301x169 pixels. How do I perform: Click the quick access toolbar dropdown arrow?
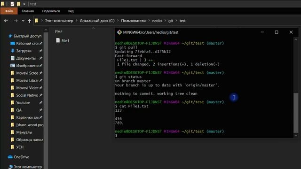pos(24,4)
